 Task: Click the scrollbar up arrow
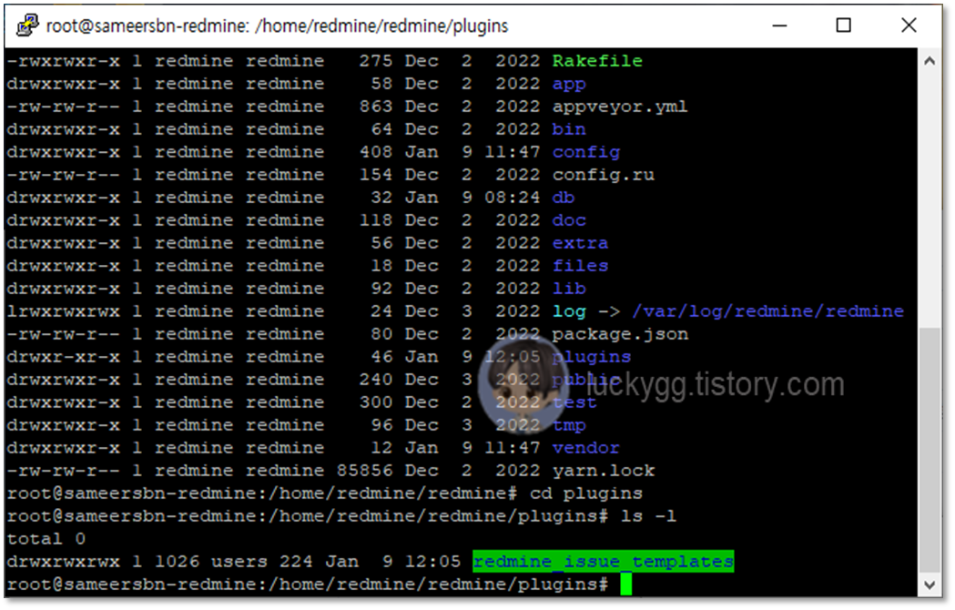(x=930, y=61)
